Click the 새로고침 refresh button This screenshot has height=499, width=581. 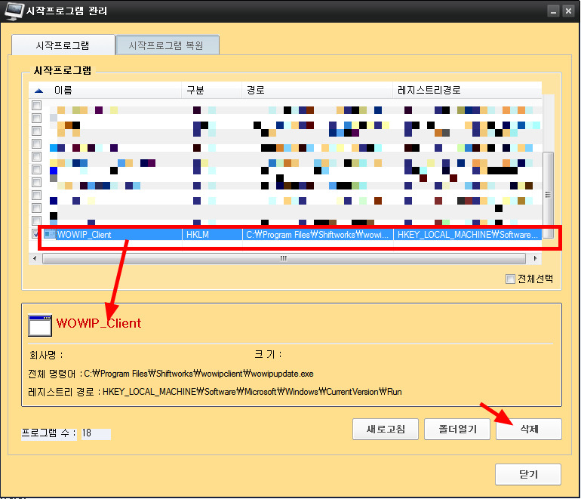386,430
